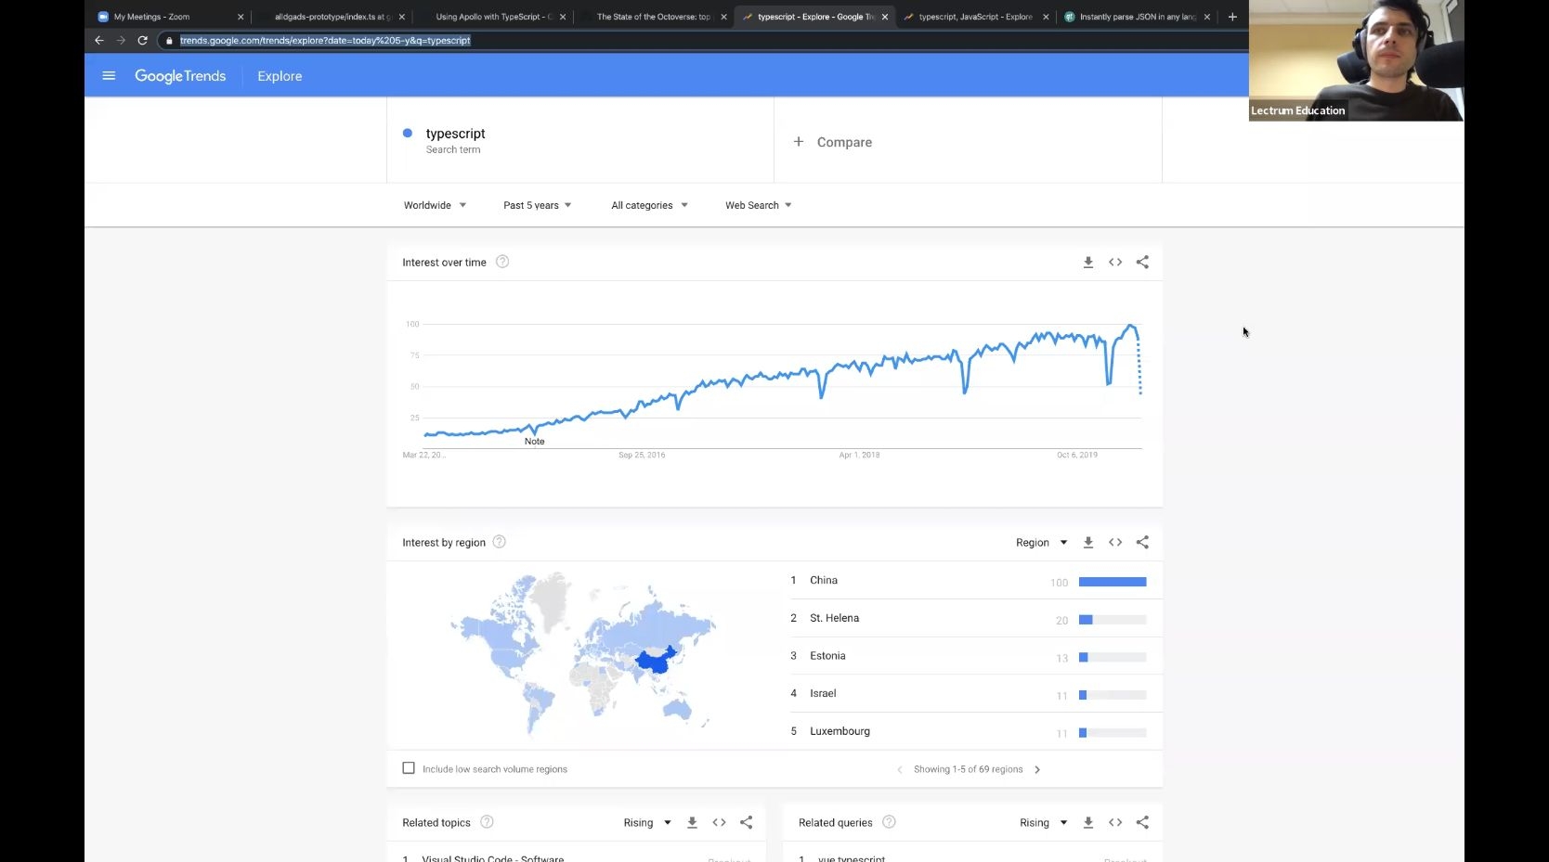Switch to the alldgads-prototype/index.ts tab
Viewport: 1549px width, 862px height.
[x=332, y=17]
